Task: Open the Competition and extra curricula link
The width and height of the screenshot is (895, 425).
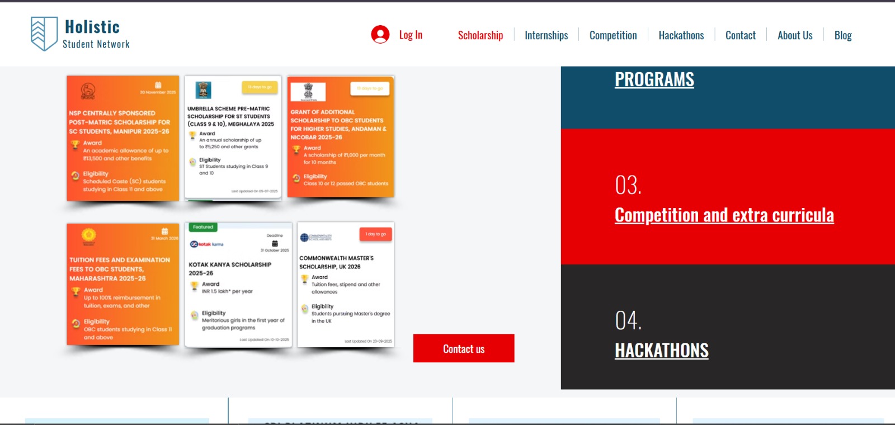Action: pyautogui.click(x=724, y=215)
